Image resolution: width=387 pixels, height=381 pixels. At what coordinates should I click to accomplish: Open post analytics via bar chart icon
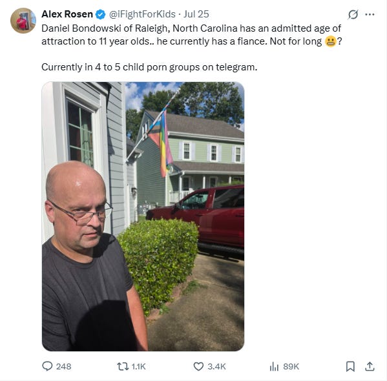pos(274,366)
